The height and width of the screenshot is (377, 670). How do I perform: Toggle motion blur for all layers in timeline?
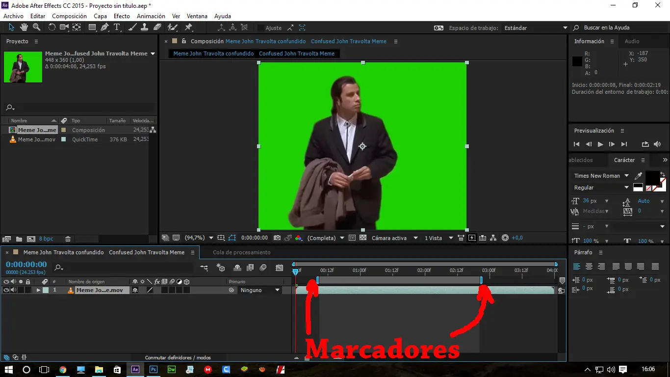[263, 268]
